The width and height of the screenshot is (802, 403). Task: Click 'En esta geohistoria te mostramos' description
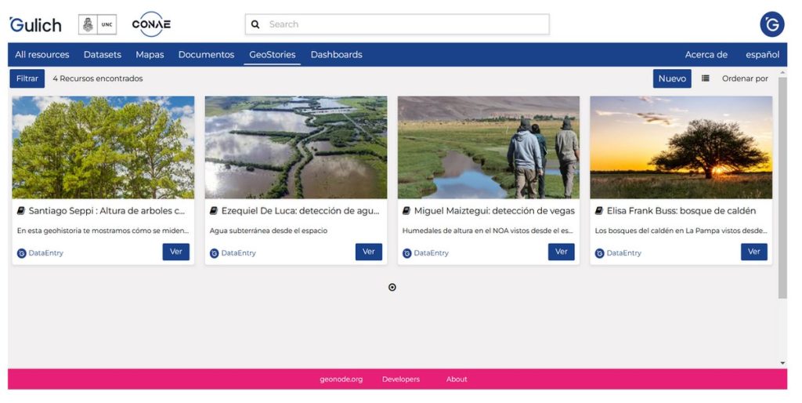(x=103, y=231)
